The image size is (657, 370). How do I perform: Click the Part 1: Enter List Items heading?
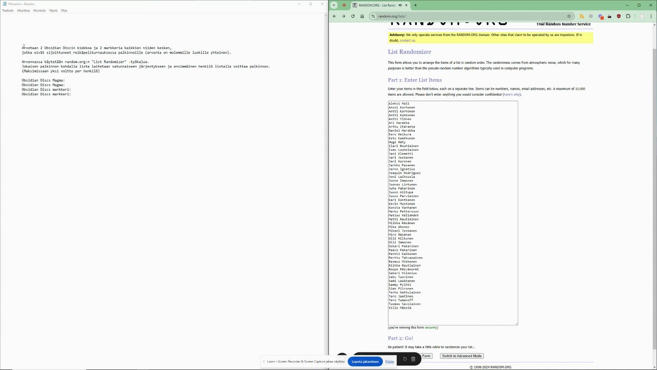click(x=415, y=80)
